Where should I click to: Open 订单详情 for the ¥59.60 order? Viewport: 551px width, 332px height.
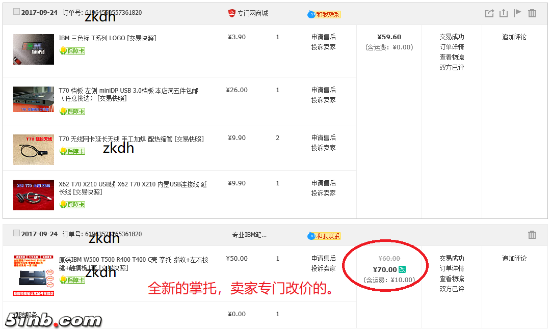[452, 47]
